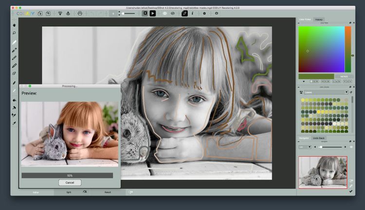The image size is (365, 210).
Task: Click the hex color code field
Action: point(344,76)
